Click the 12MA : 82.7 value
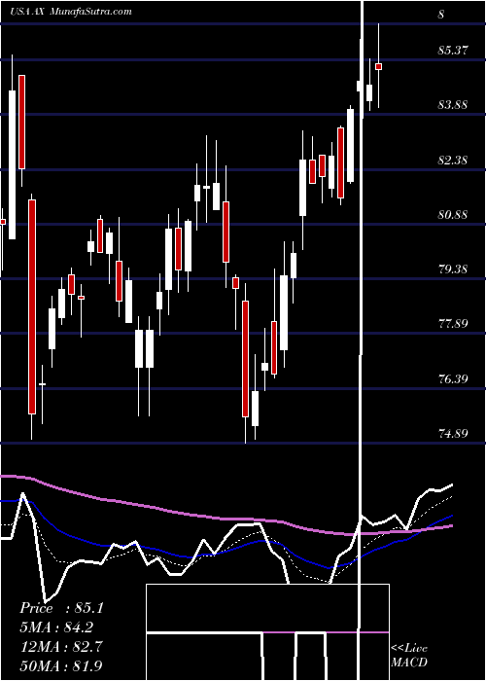Viewport: 486px width, 681px height. click(x=61, y=647)
